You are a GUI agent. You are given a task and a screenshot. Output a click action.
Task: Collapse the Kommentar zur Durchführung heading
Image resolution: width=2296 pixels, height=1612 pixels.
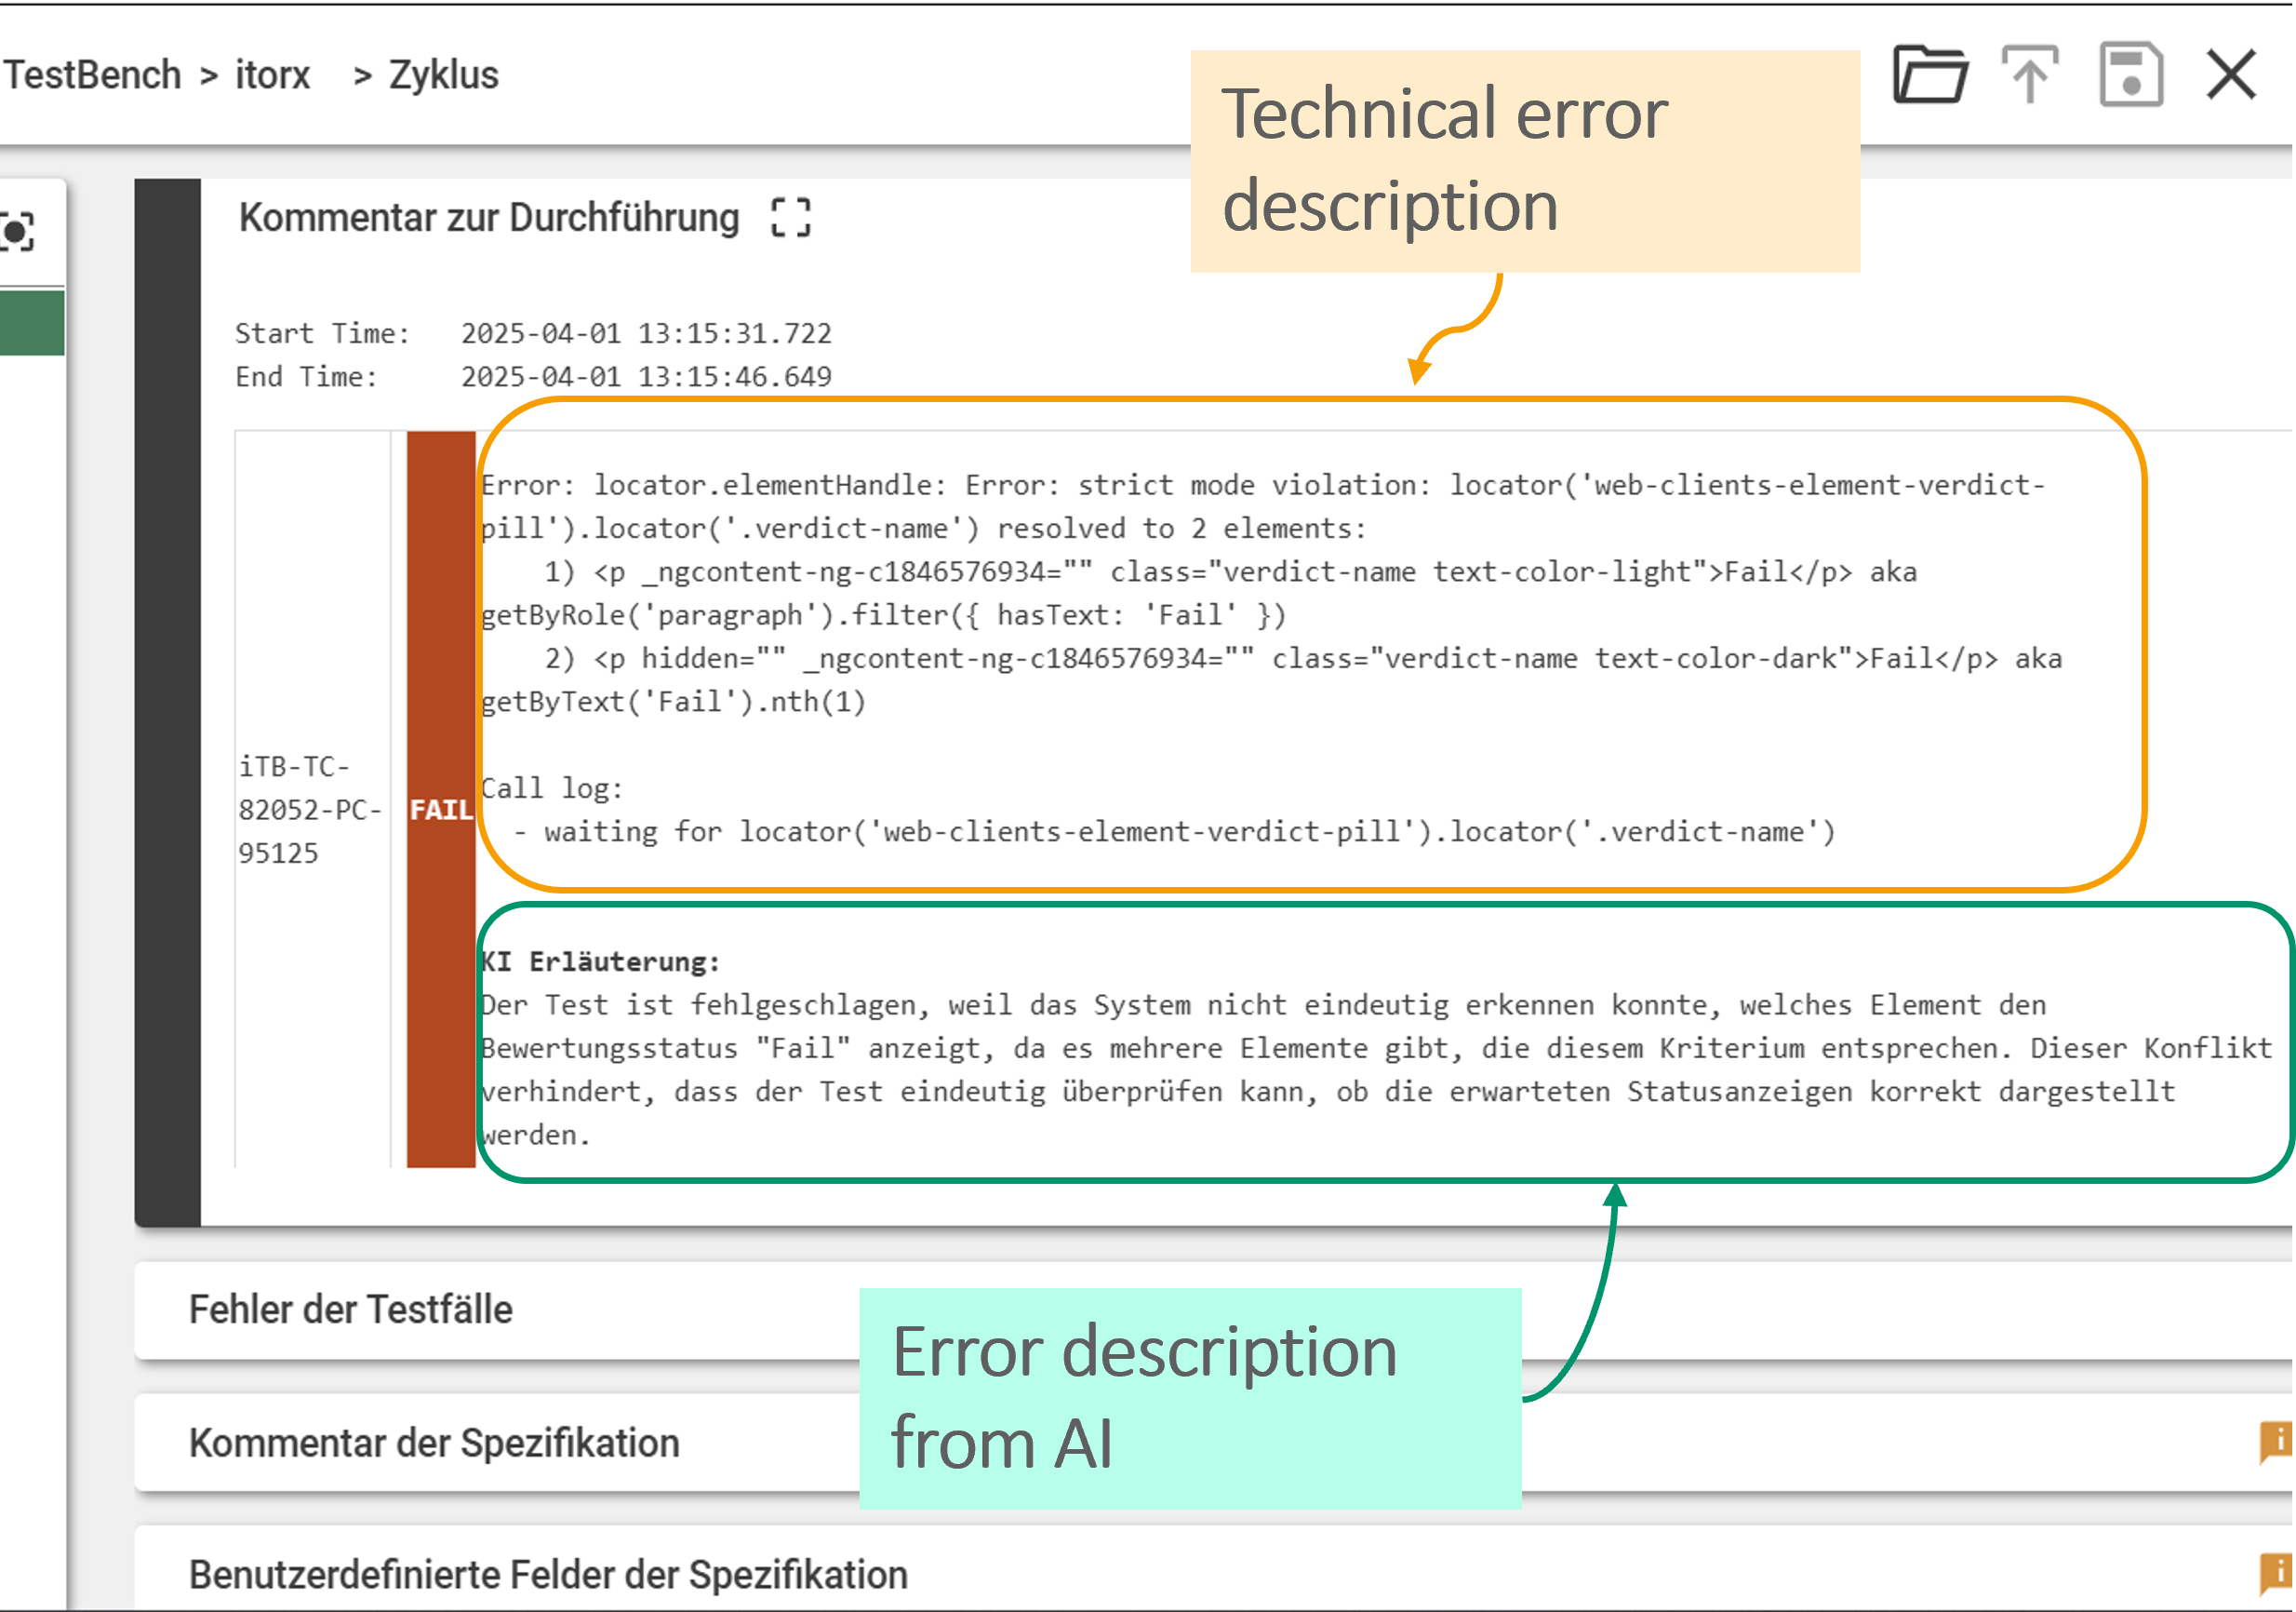[489, 217]
